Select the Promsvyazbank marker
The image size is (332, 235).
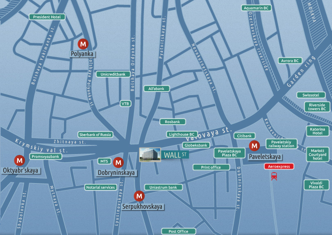click(45, 157)
